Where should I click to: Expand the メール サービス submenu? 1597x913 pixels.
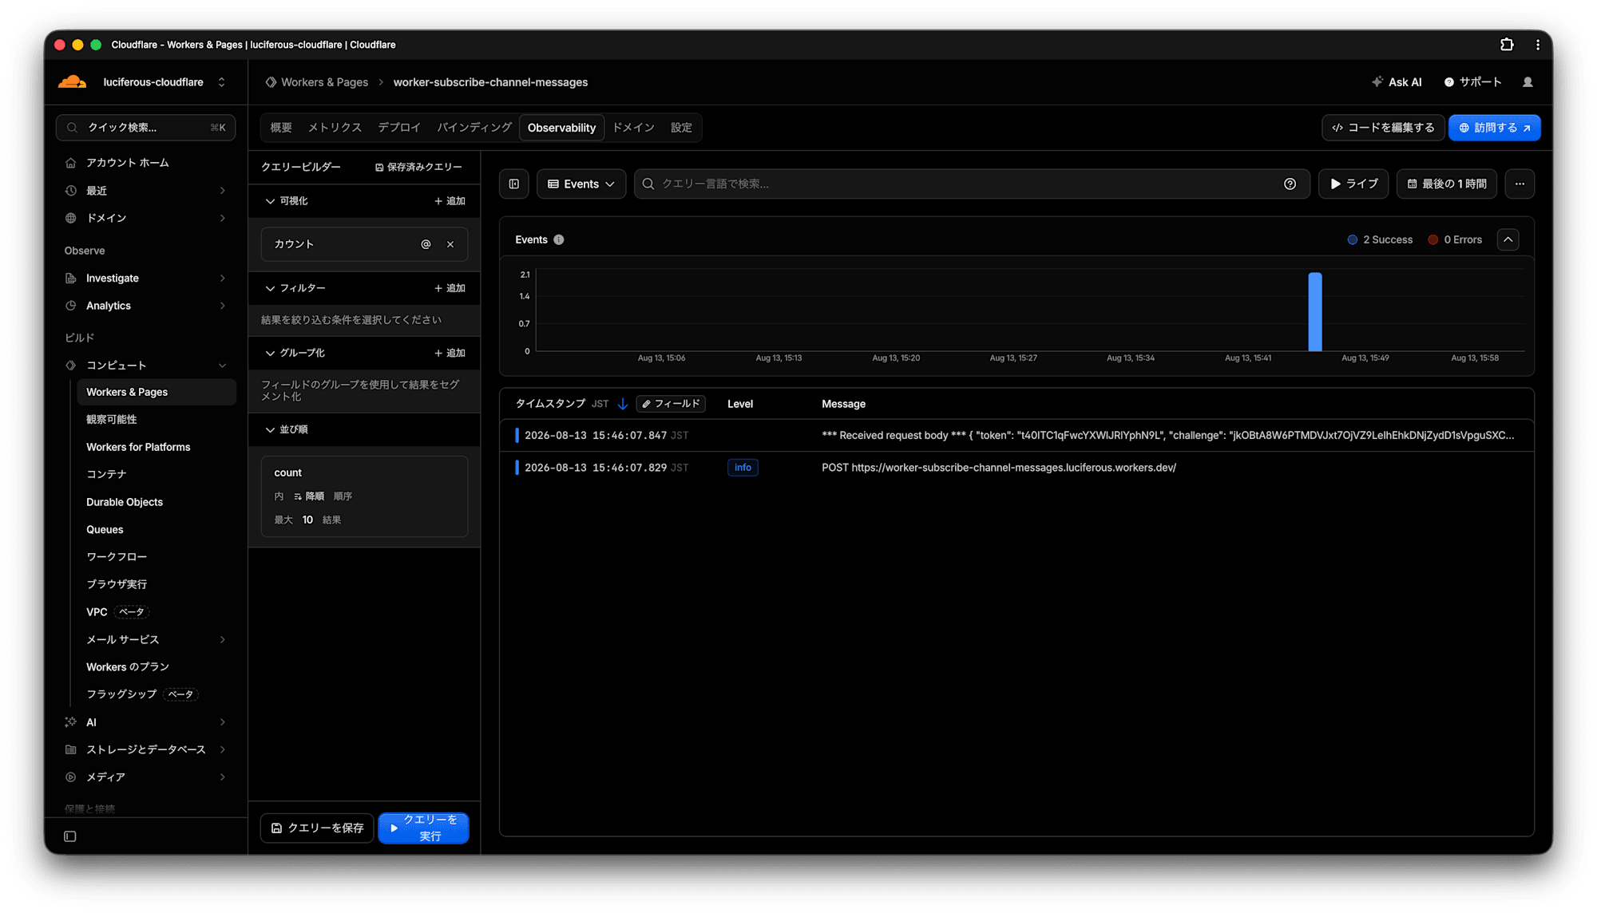pyautogui.click(x=222, y=639)
